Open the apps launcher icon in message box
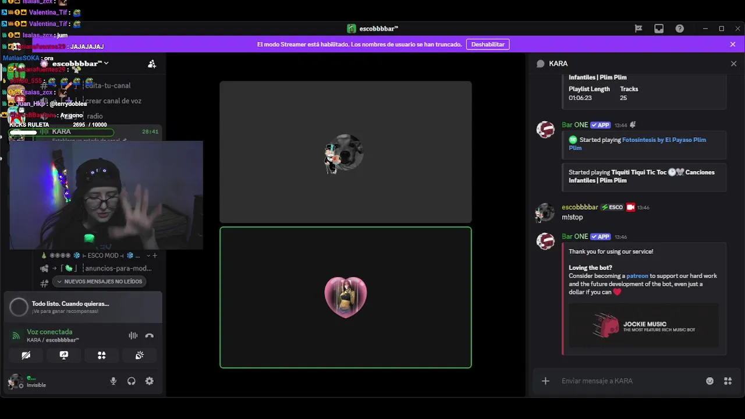 pos(728,381)
